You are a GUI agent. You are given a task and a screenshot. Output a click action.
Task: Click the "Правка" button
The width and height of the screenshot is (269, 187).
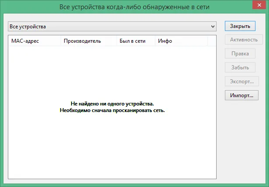tap(240, 54)
